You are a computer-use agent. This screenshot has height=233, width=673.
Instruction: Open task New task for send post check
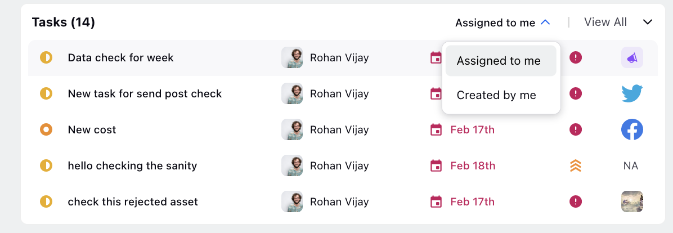[145, 93]
